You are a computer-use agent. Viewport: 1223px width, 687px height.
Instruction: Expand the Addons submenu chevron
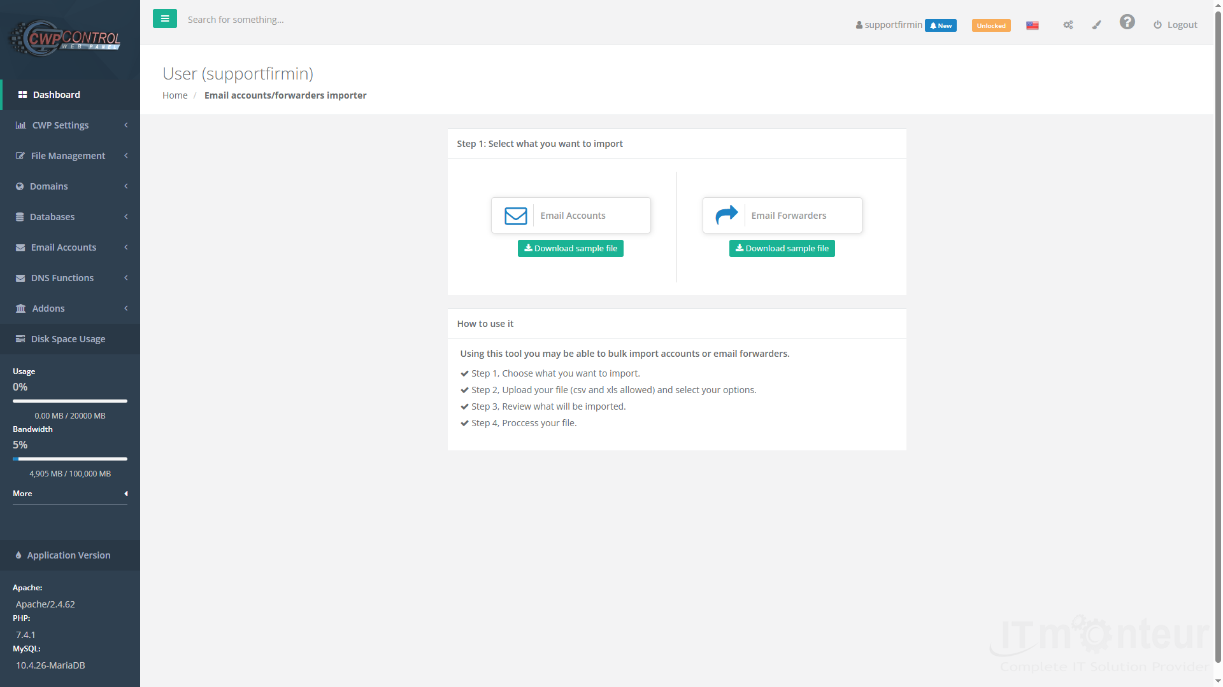pos(126,309)
